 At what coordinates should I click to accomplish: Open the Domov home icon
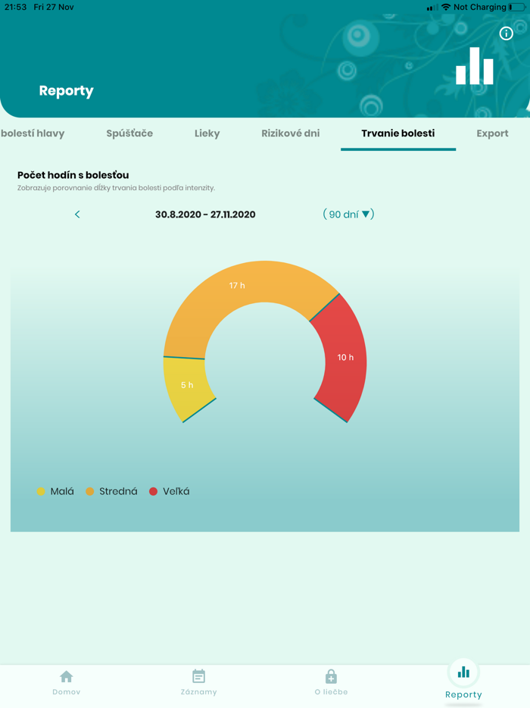67,676
